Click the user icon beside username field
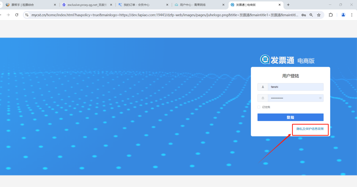357x187 pixels. [263, 87]
